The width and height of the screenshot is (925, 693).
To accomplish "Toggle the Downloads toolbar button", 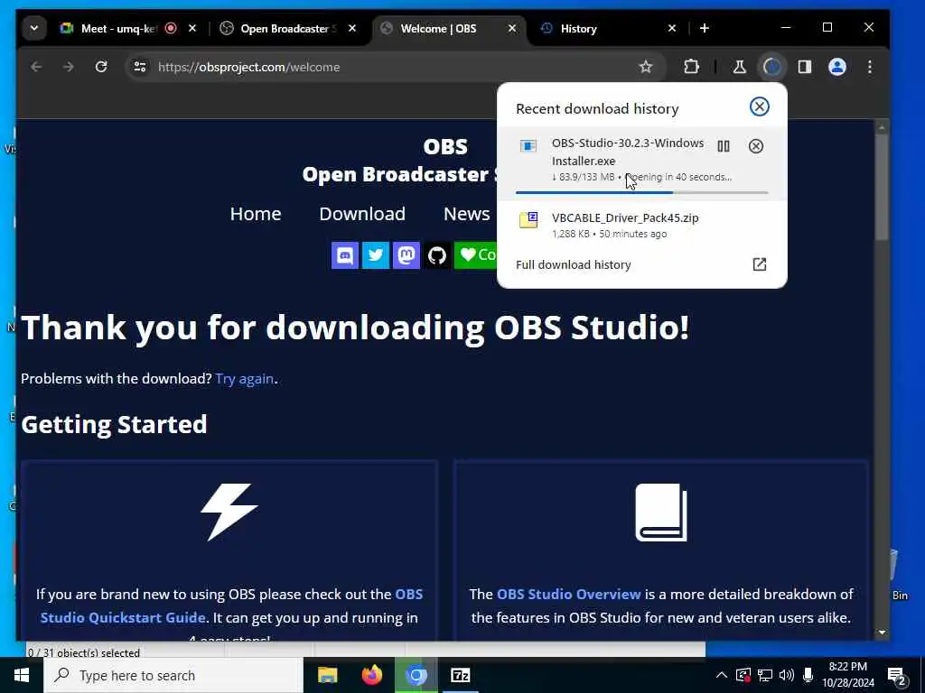I will [772, 67].
